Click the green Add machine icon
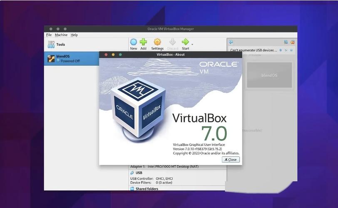 pos(143,42)
